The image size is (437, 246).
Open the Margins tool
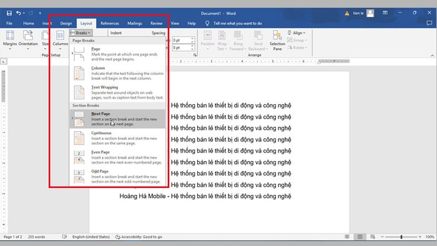[10, 40]
